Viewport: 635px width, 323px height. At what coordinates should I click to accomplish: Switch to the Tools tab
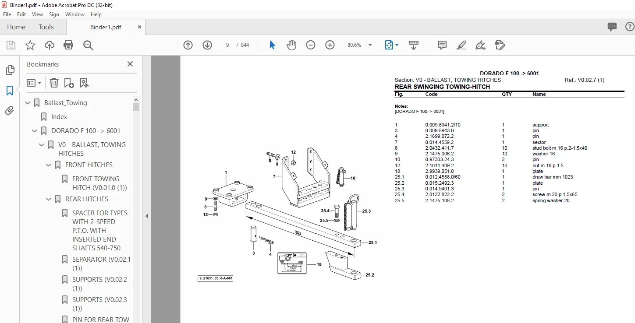pyautogui.click(x=46, y=27)
